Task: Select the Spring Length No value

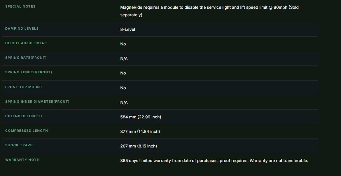Action: [x=123, y=73]
